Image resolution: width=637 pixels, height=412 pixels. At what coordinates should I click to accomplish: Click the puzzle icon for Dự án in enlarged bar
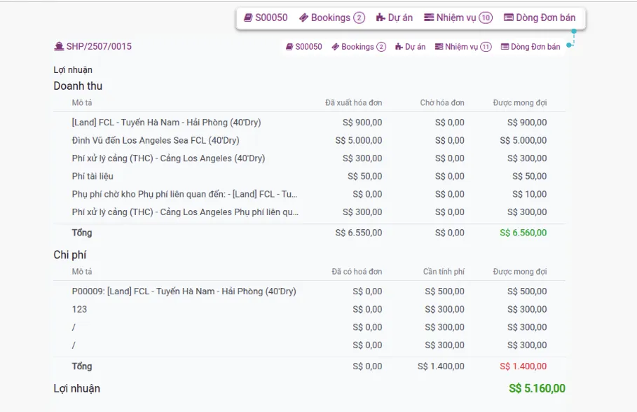point(381,18)
